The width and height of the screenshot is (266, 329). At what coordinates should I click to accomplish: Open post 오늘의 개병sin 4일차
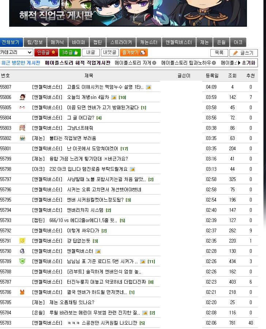(88, 97)
